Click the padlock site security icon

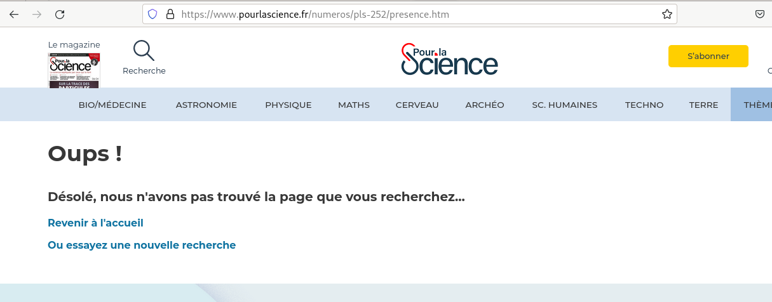coord(170,14)
